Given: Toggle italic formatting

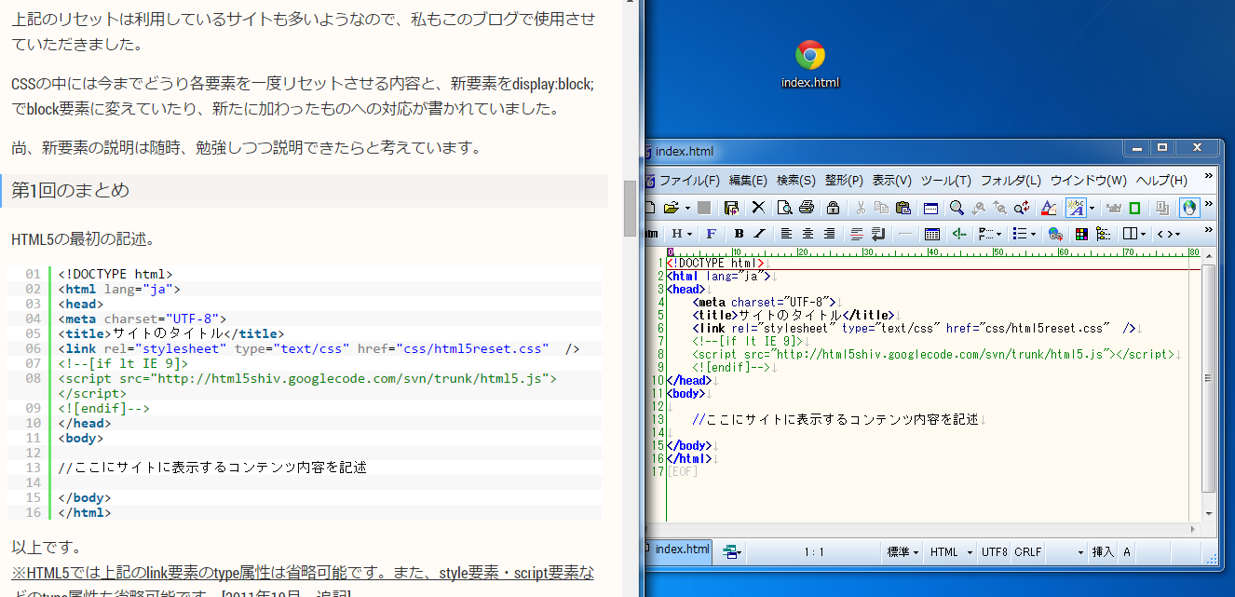Looking at the screenshot, I should (x=760, y=234).
